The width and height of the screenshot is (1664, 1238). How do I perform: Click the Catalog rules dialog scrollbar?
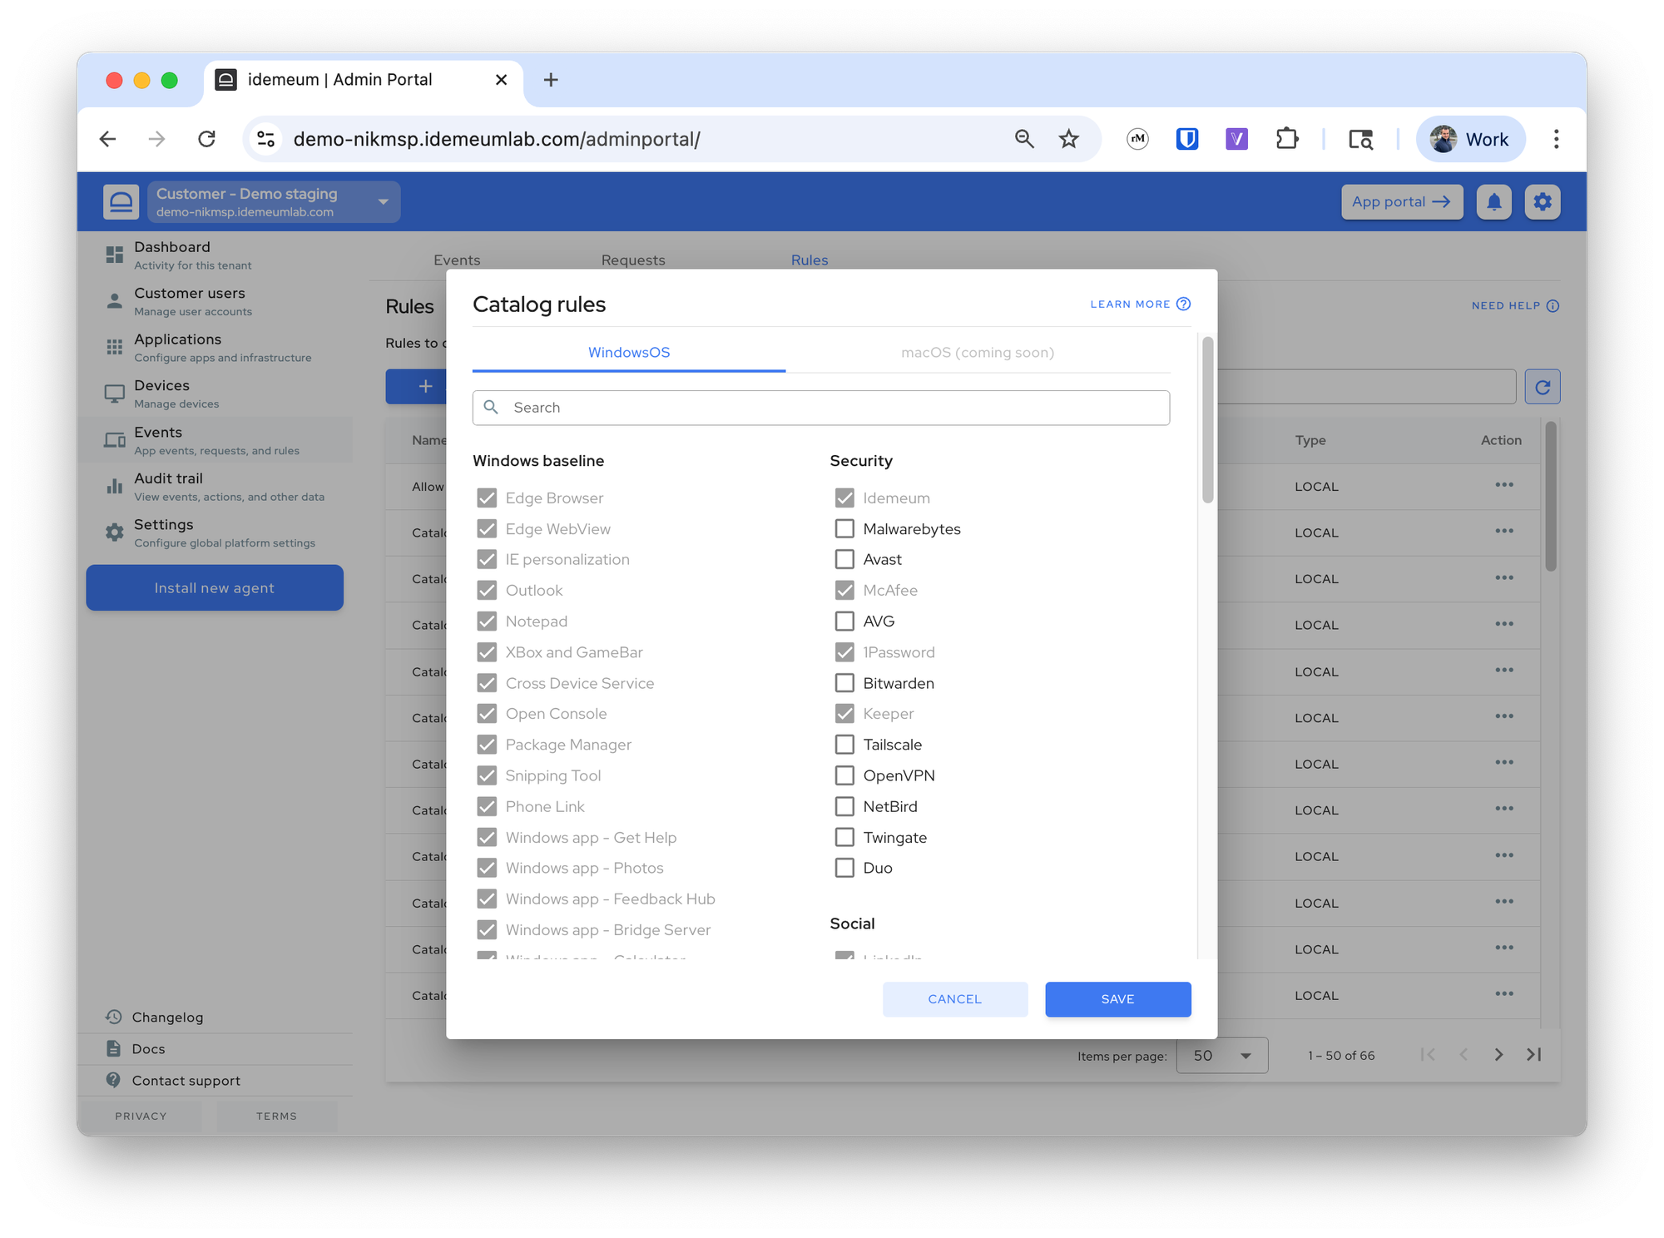point(1207,419)
